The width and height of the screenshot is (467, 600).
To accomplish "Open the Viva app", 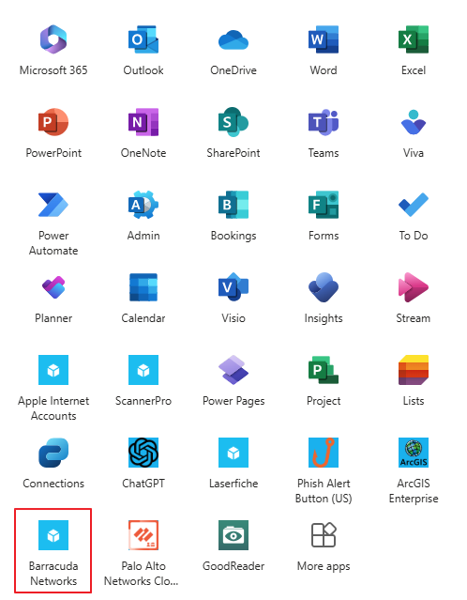I will click(414, 122).
